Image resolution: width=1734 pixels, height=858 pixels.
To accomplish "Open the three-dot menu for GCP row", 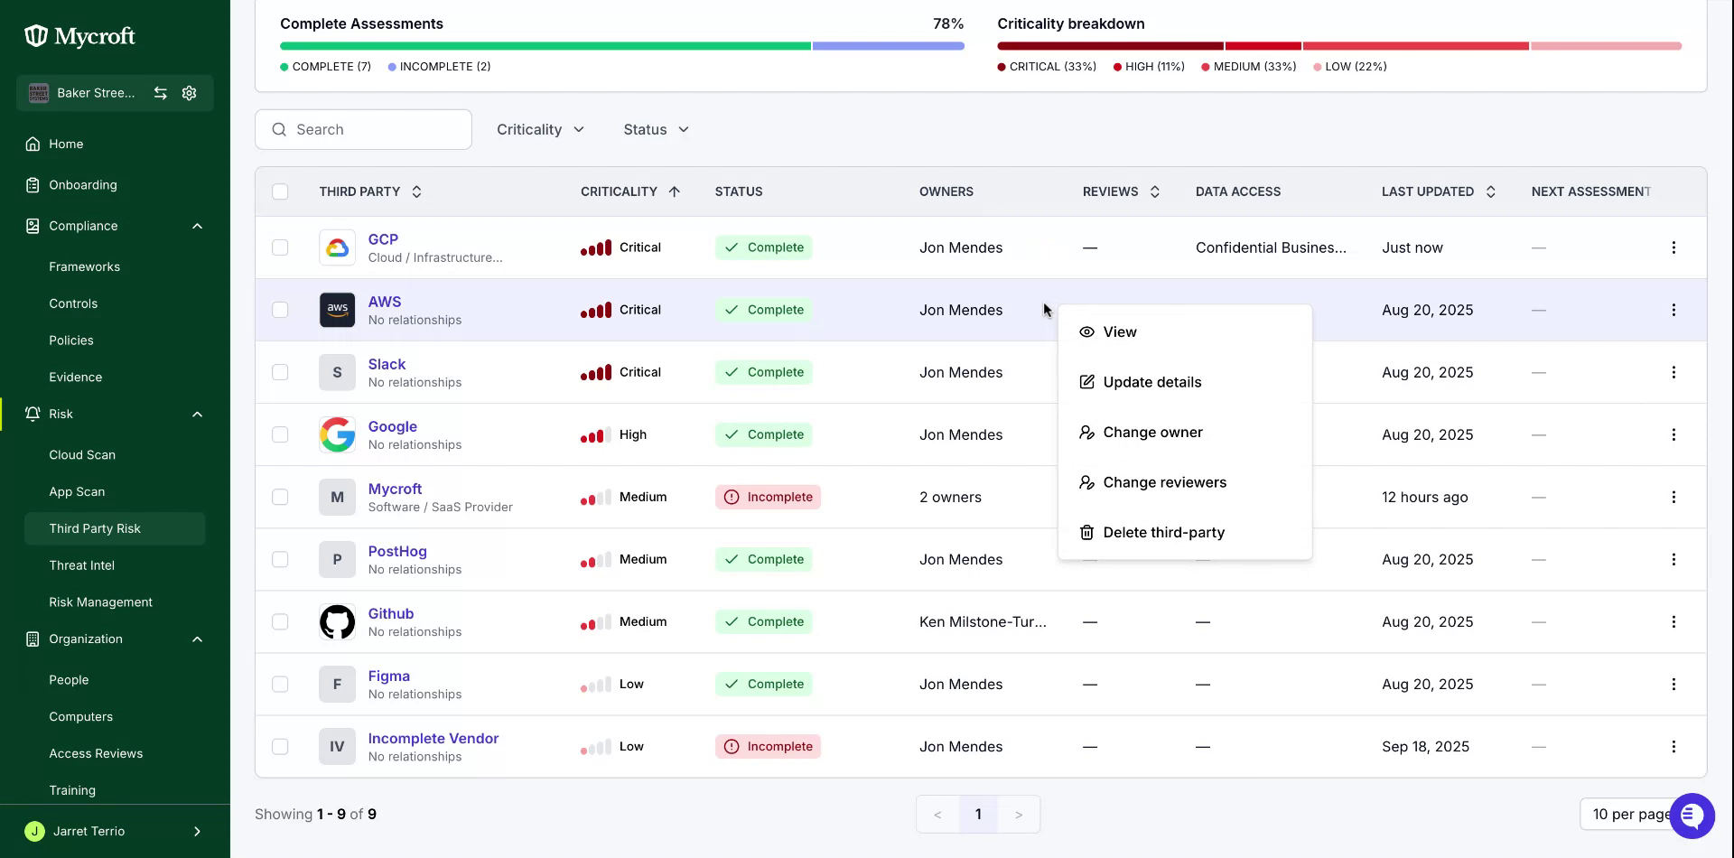I will [x=1673, y=247].
